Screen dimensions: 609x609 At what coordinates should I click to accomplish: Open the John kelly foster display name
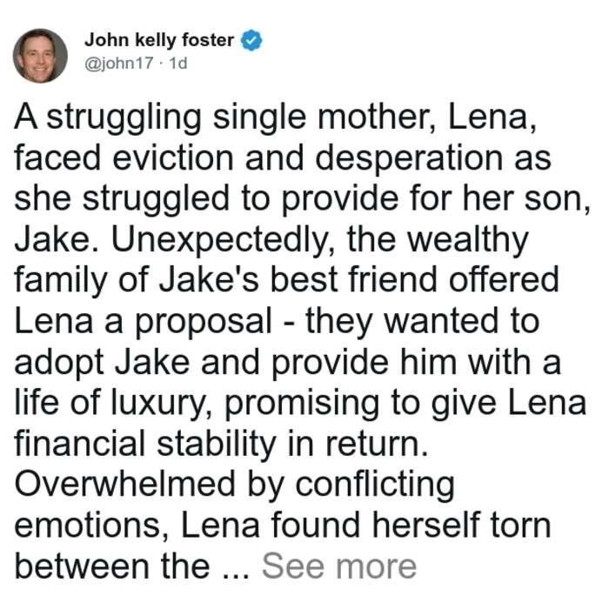point(159,40)
